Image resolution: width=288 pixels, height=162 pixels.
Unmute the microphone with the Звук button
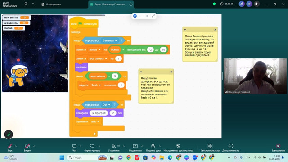(10, 148)
